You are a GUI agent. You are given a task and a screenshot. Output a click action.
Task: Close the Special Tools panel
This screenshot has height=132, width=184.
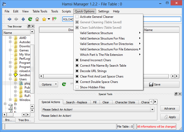coord(180,94)
